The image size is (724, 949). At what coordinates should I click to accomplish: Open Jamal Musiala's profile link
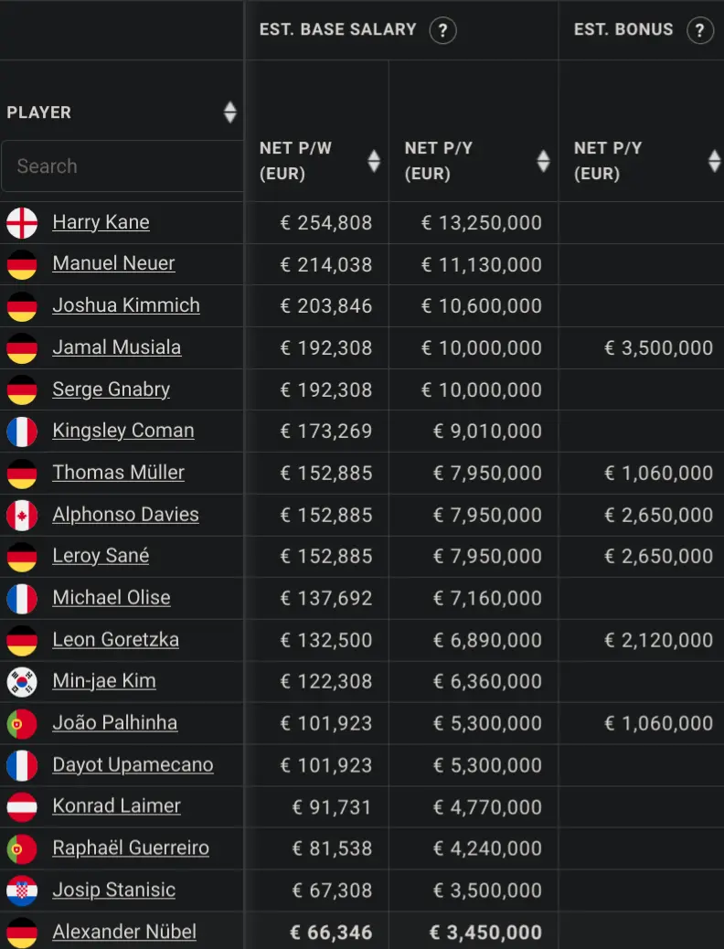[117, 347]
